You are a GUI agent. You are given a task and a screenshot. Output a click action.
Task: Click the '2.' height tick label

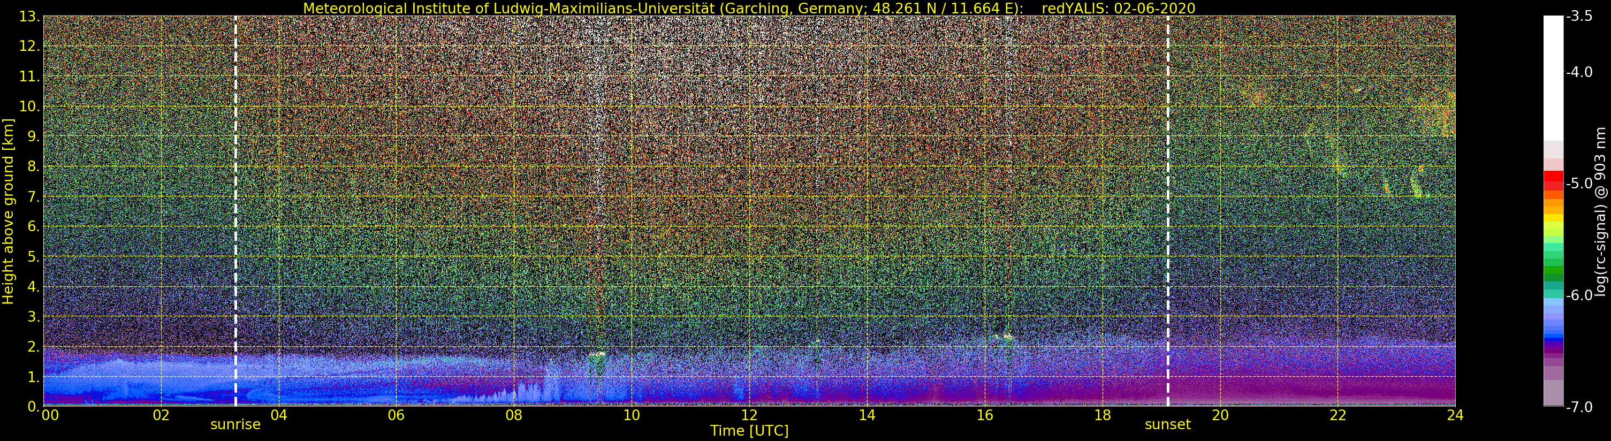(33, 347)
